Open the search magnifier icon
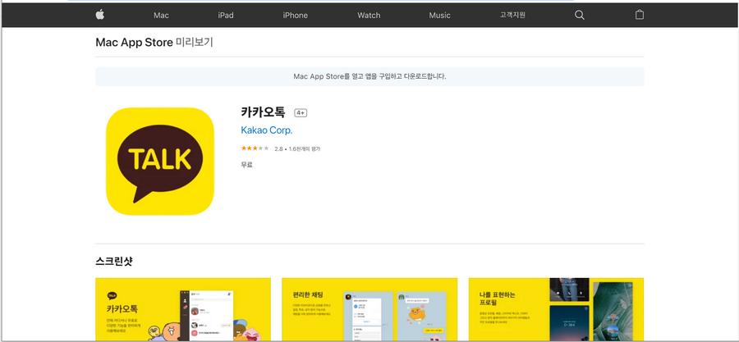Image resolution: width=739 pixels, height=342 pixels. (580, 15)
